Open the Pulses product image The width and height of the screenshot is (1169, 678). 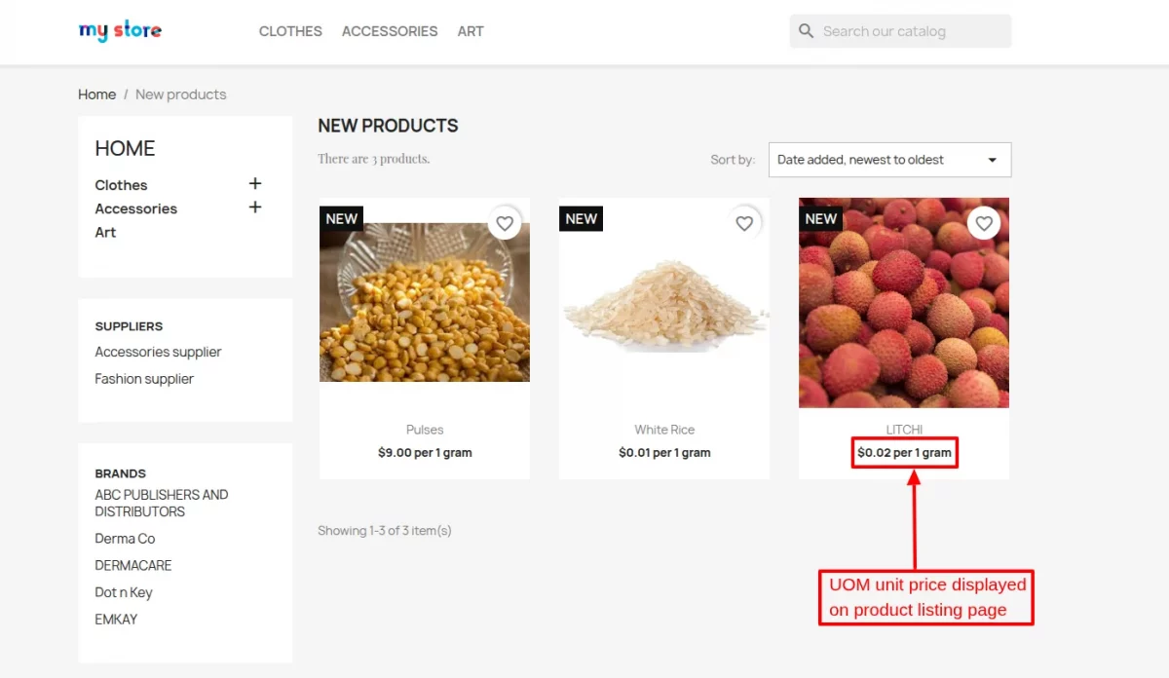(x=425, y=302)
